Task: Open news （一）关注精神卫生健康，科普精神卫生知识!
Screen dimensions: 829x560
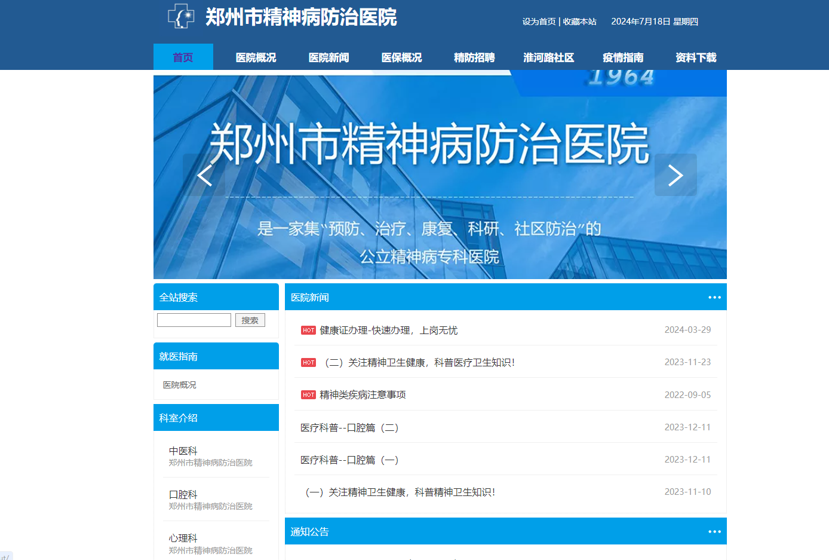Action: pos(398,492)
